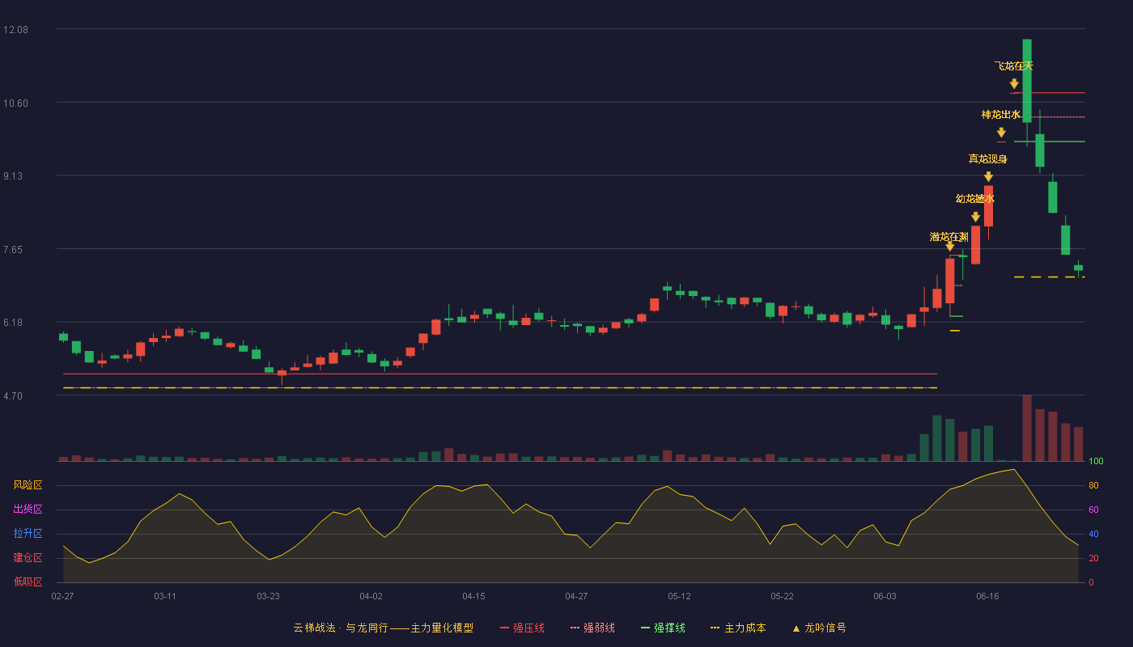Click the 12.08 price axis label
This screenshot has height=647, width=1133.
(x=16, y=30)
